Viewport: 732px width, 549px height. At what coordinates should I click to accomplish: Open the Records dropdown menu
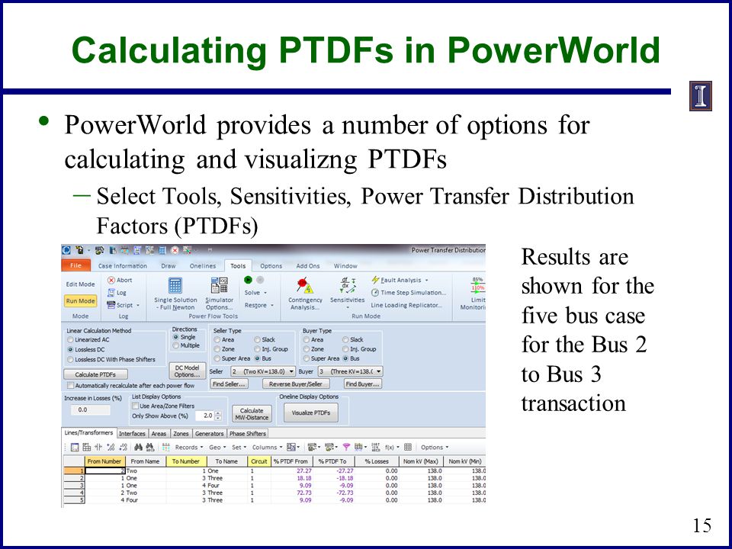(189, 448)
